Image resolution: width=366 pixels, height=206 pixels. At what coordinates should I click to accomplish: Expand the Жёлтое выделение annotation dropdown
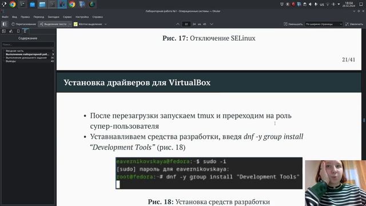pos(105,24)
